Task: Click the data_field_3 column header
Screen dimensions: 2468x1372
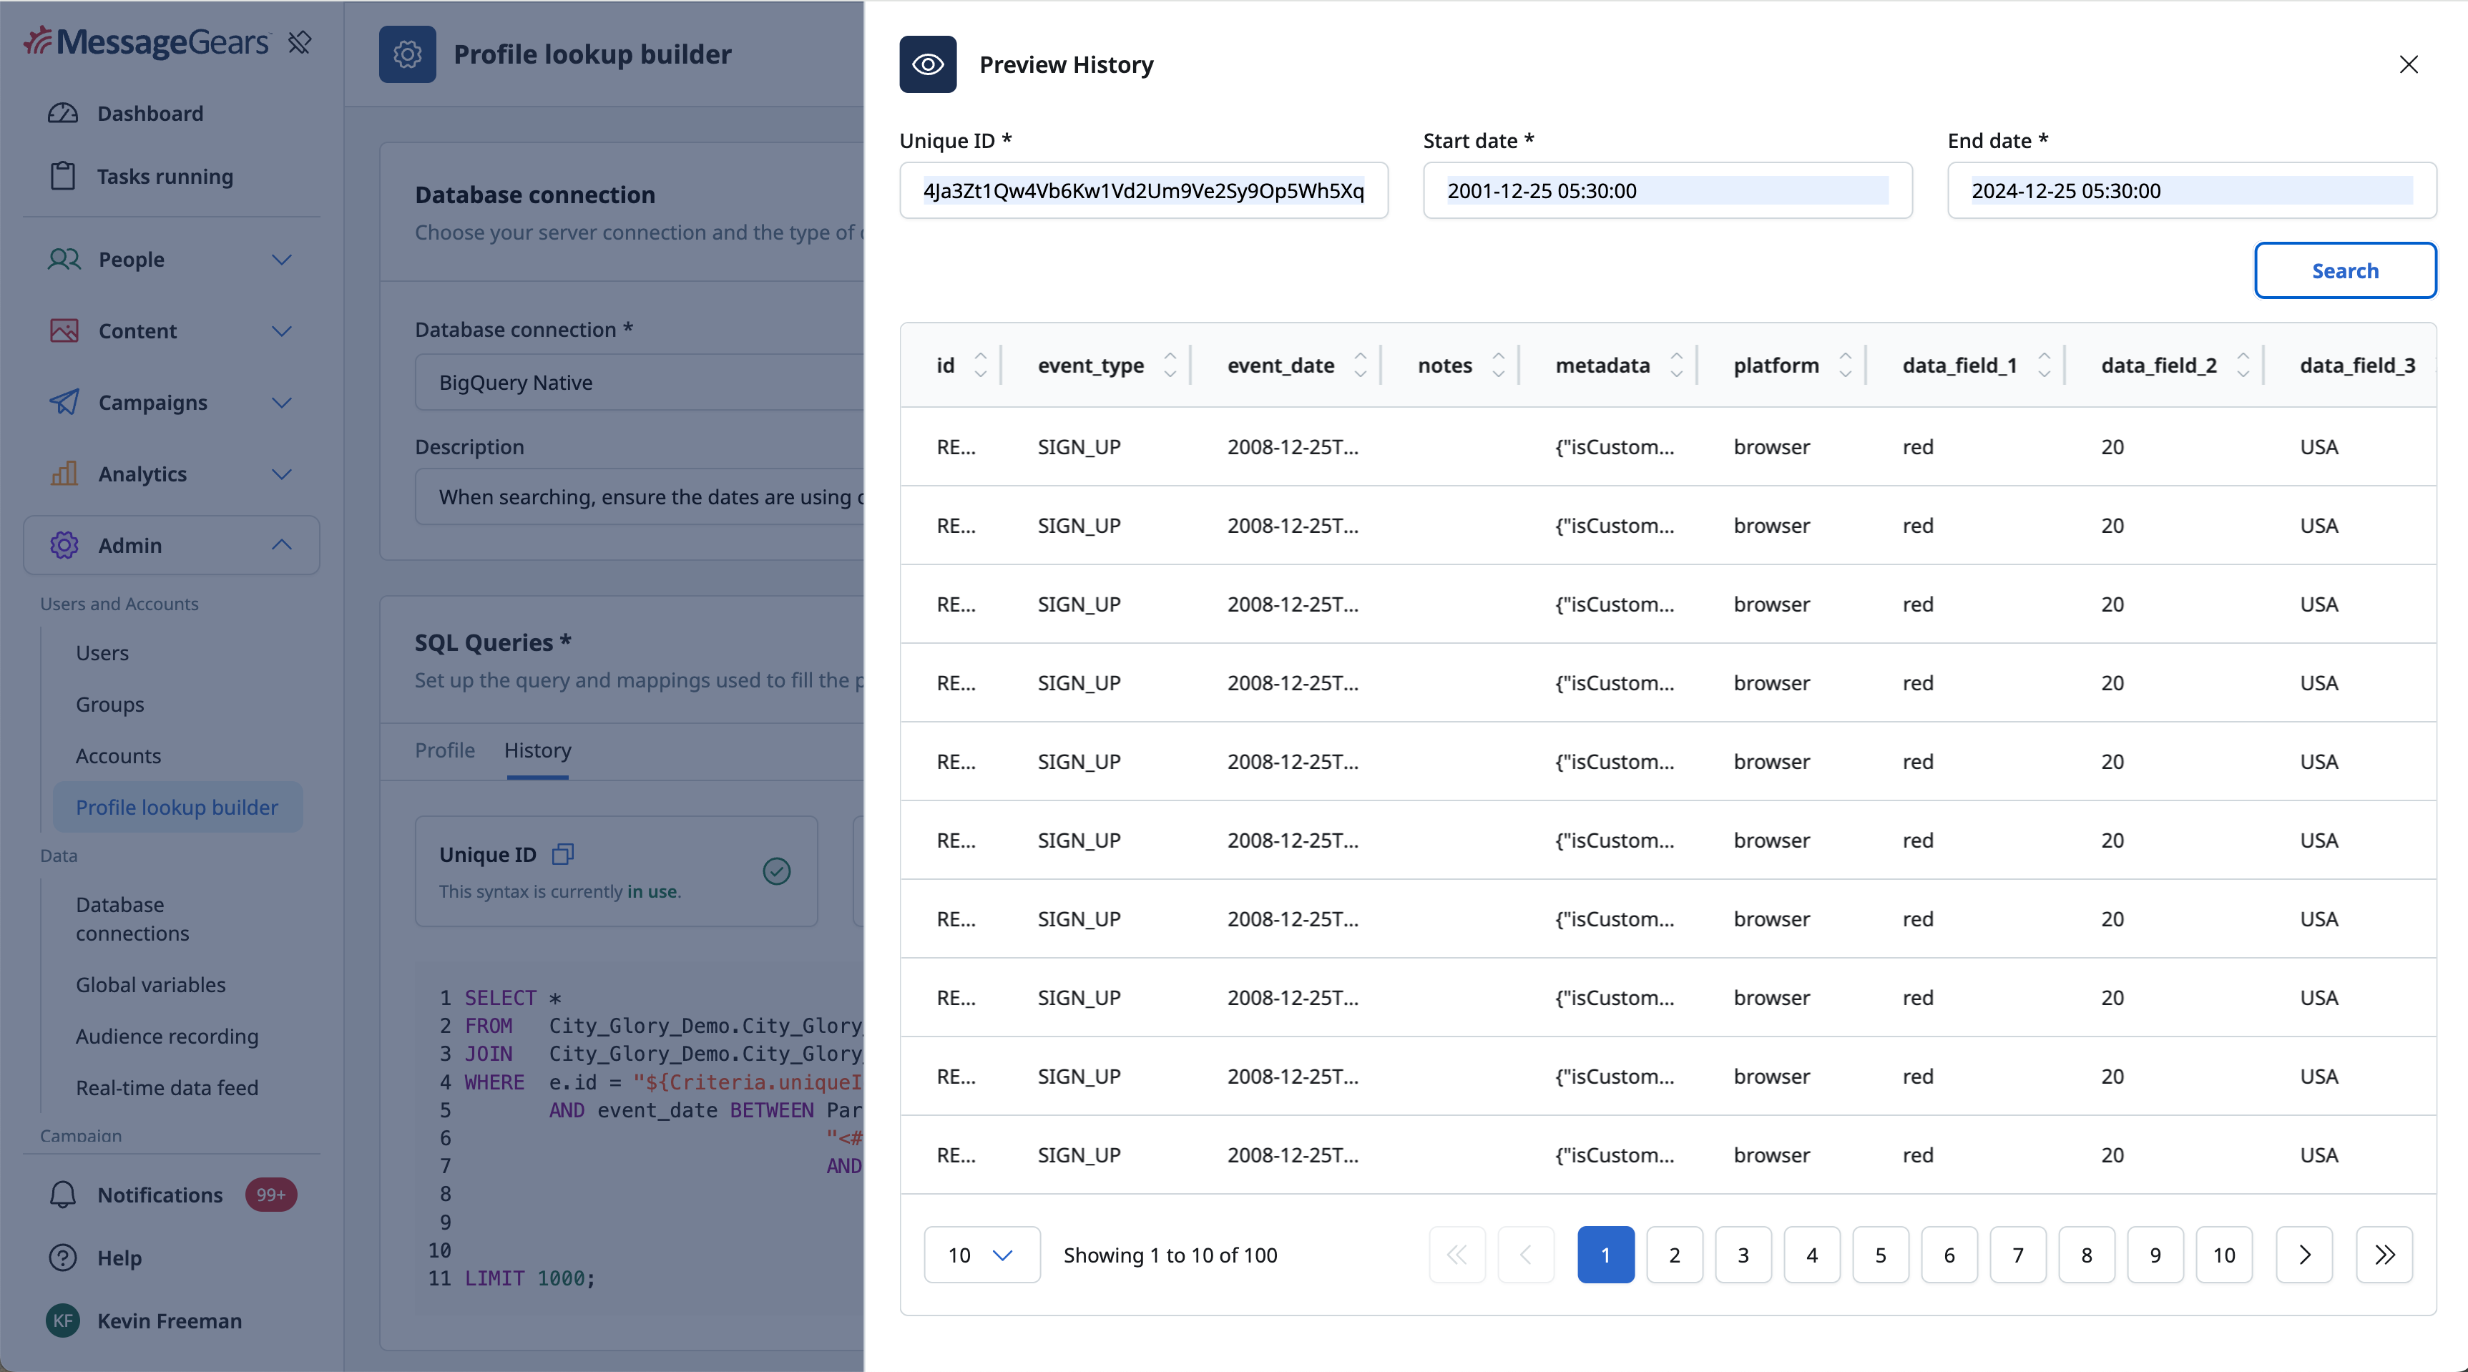Action: (2357, 365)
